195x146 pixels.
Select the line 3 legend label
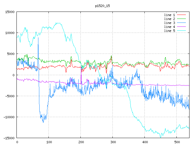tap(170, 23)
